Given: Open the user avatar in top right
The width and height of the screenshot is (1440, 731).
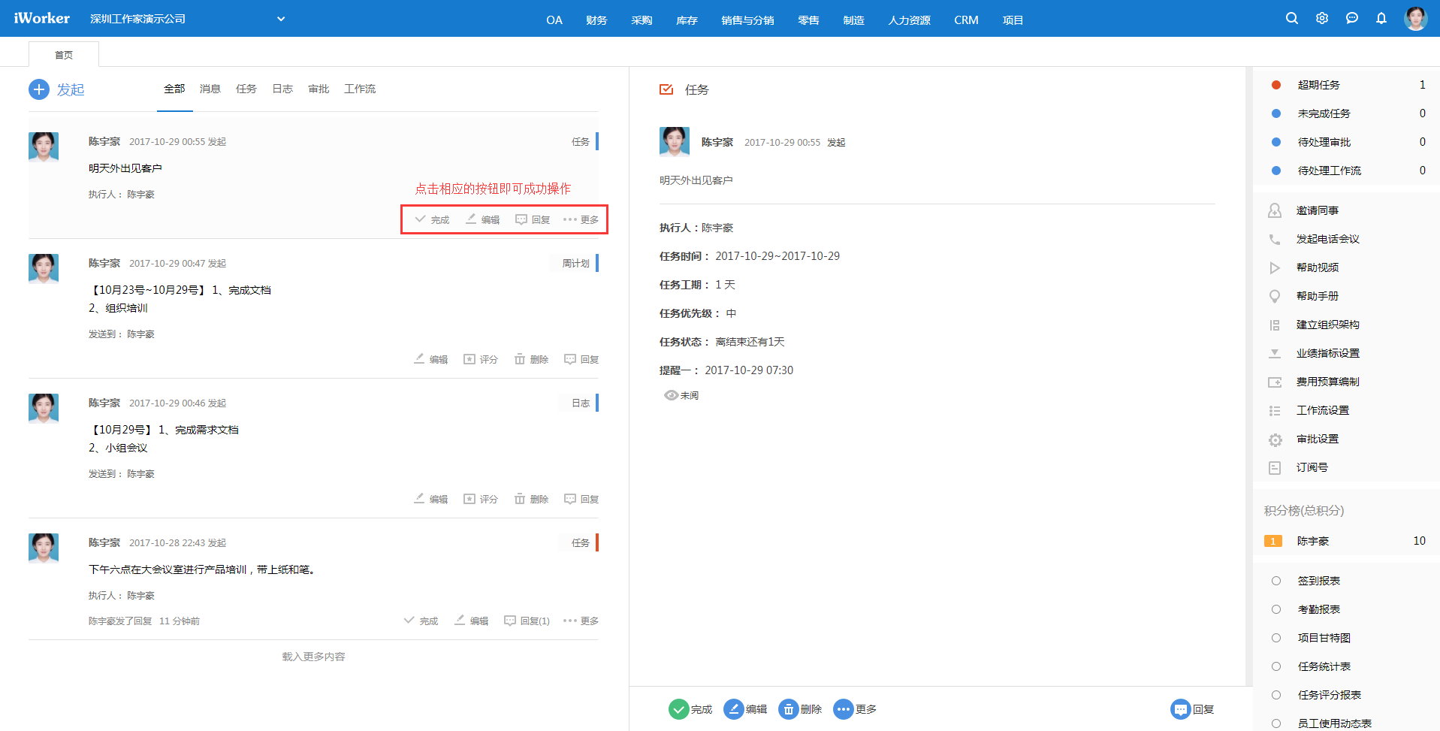Looking at the screenshot, I should 1415,18.
